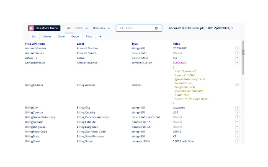The width and height of the screenshot is (268, 167).
Task: Click the More button
Action: (x=89, y=36)
